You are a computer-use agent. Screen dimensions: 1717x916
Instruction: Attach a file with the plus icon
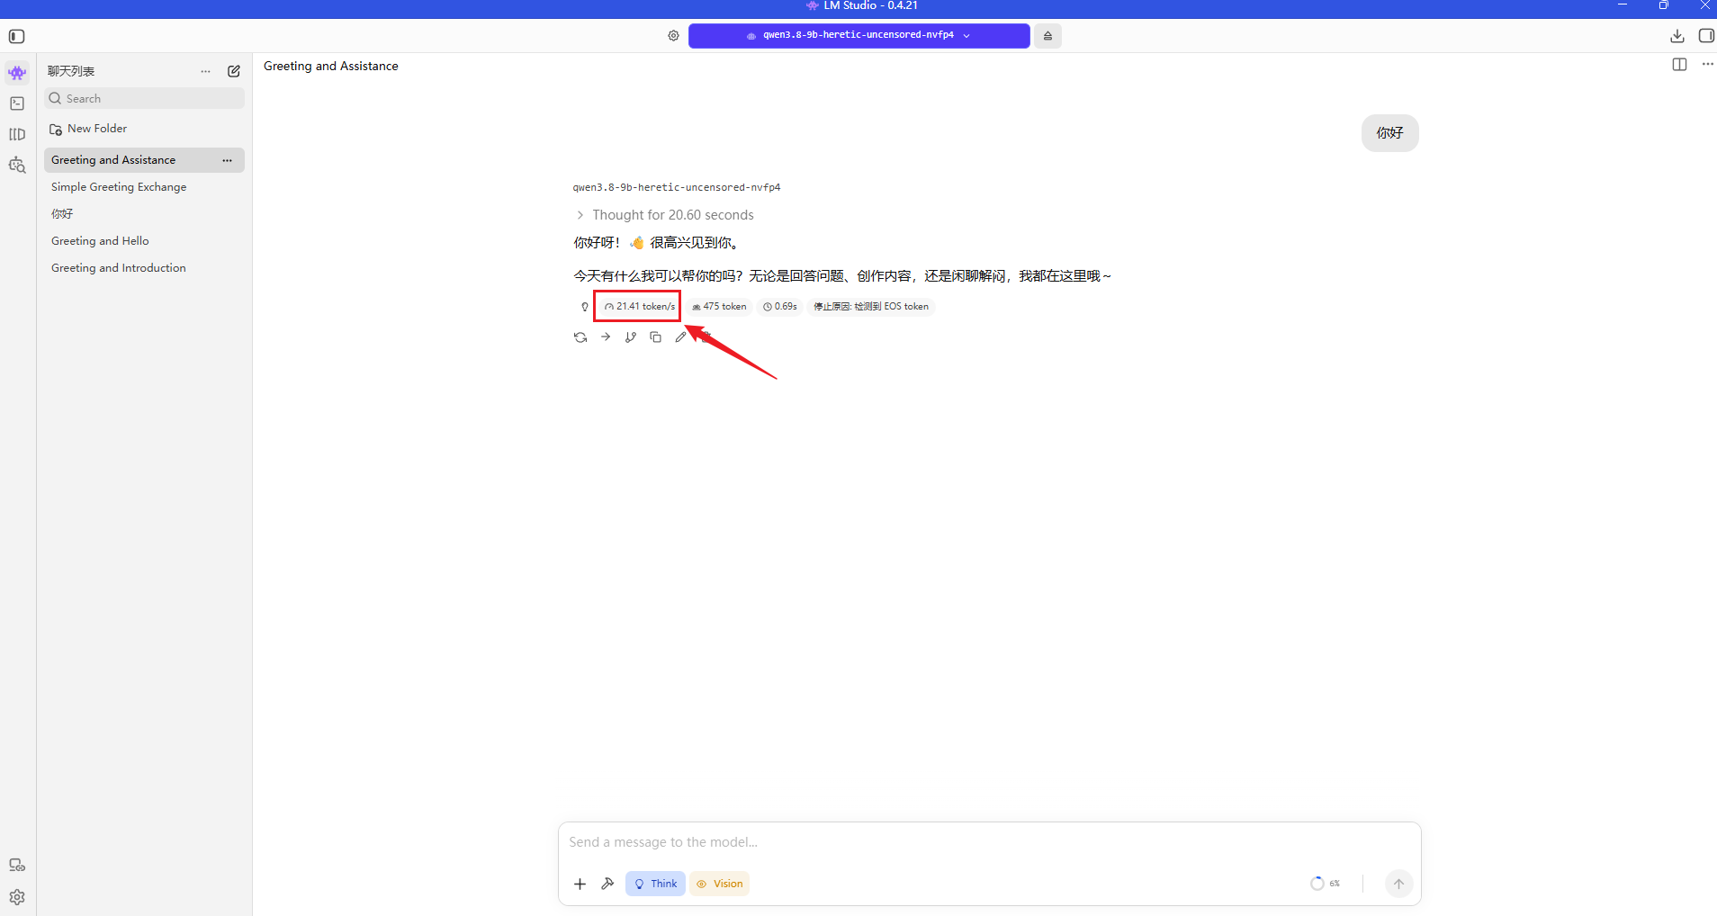pyautogui.click(x=580, y=884)
